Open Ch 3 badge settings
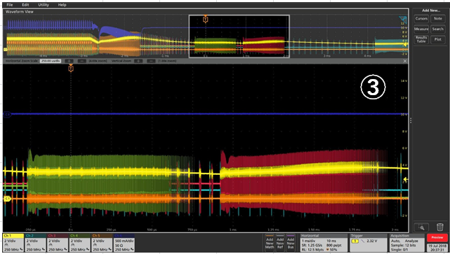Screen dimensions: 450x254 tap(58, 243)
